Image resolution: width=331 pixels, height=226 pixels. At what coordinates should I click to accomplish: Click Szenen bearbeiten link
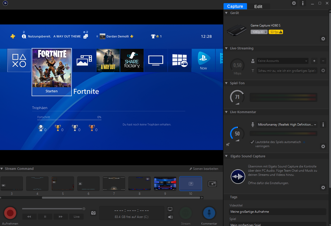tap(204, 169)
